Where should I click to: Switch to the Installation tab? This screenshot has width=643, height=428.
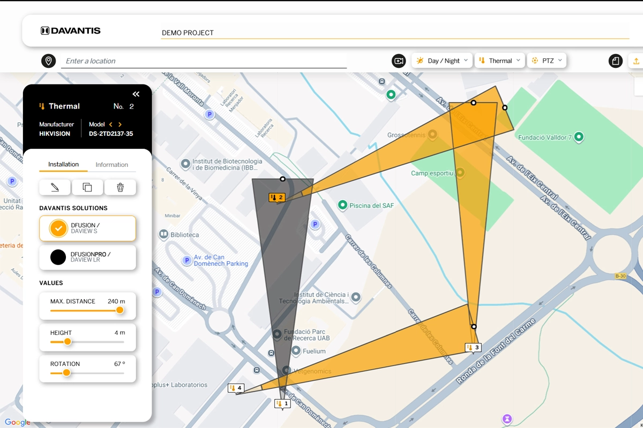(63, 165)
